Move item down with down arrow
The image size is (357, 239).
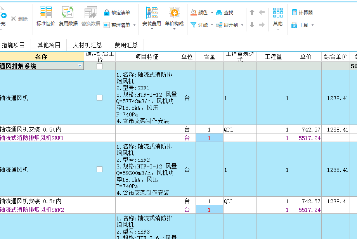pyautogui.click(x=252, y=24)
